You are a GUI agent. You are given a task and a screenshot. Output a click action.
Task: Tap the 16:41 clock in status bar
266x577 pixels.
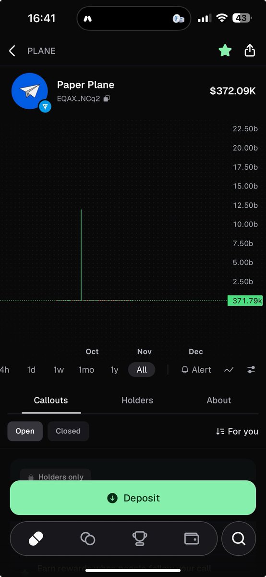[x=42, y=19]
